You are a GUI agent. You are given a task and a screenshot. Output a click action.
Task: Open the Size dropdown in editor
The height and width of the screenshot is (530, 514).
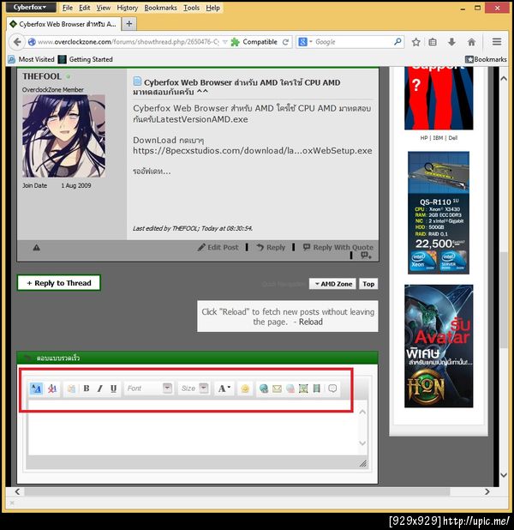coord(194,388)
